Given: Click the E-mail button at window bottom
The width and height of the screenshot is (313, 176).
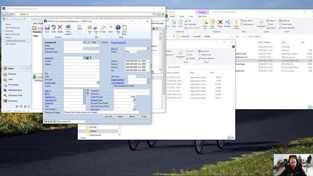Looking at the screenshot, I should pyautogui.click(x=144, y=116).
